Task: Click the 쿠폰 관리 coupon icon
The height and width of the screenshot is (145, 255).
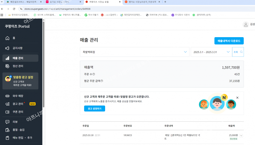Action: pyautogui.click(x=8, y=112)
